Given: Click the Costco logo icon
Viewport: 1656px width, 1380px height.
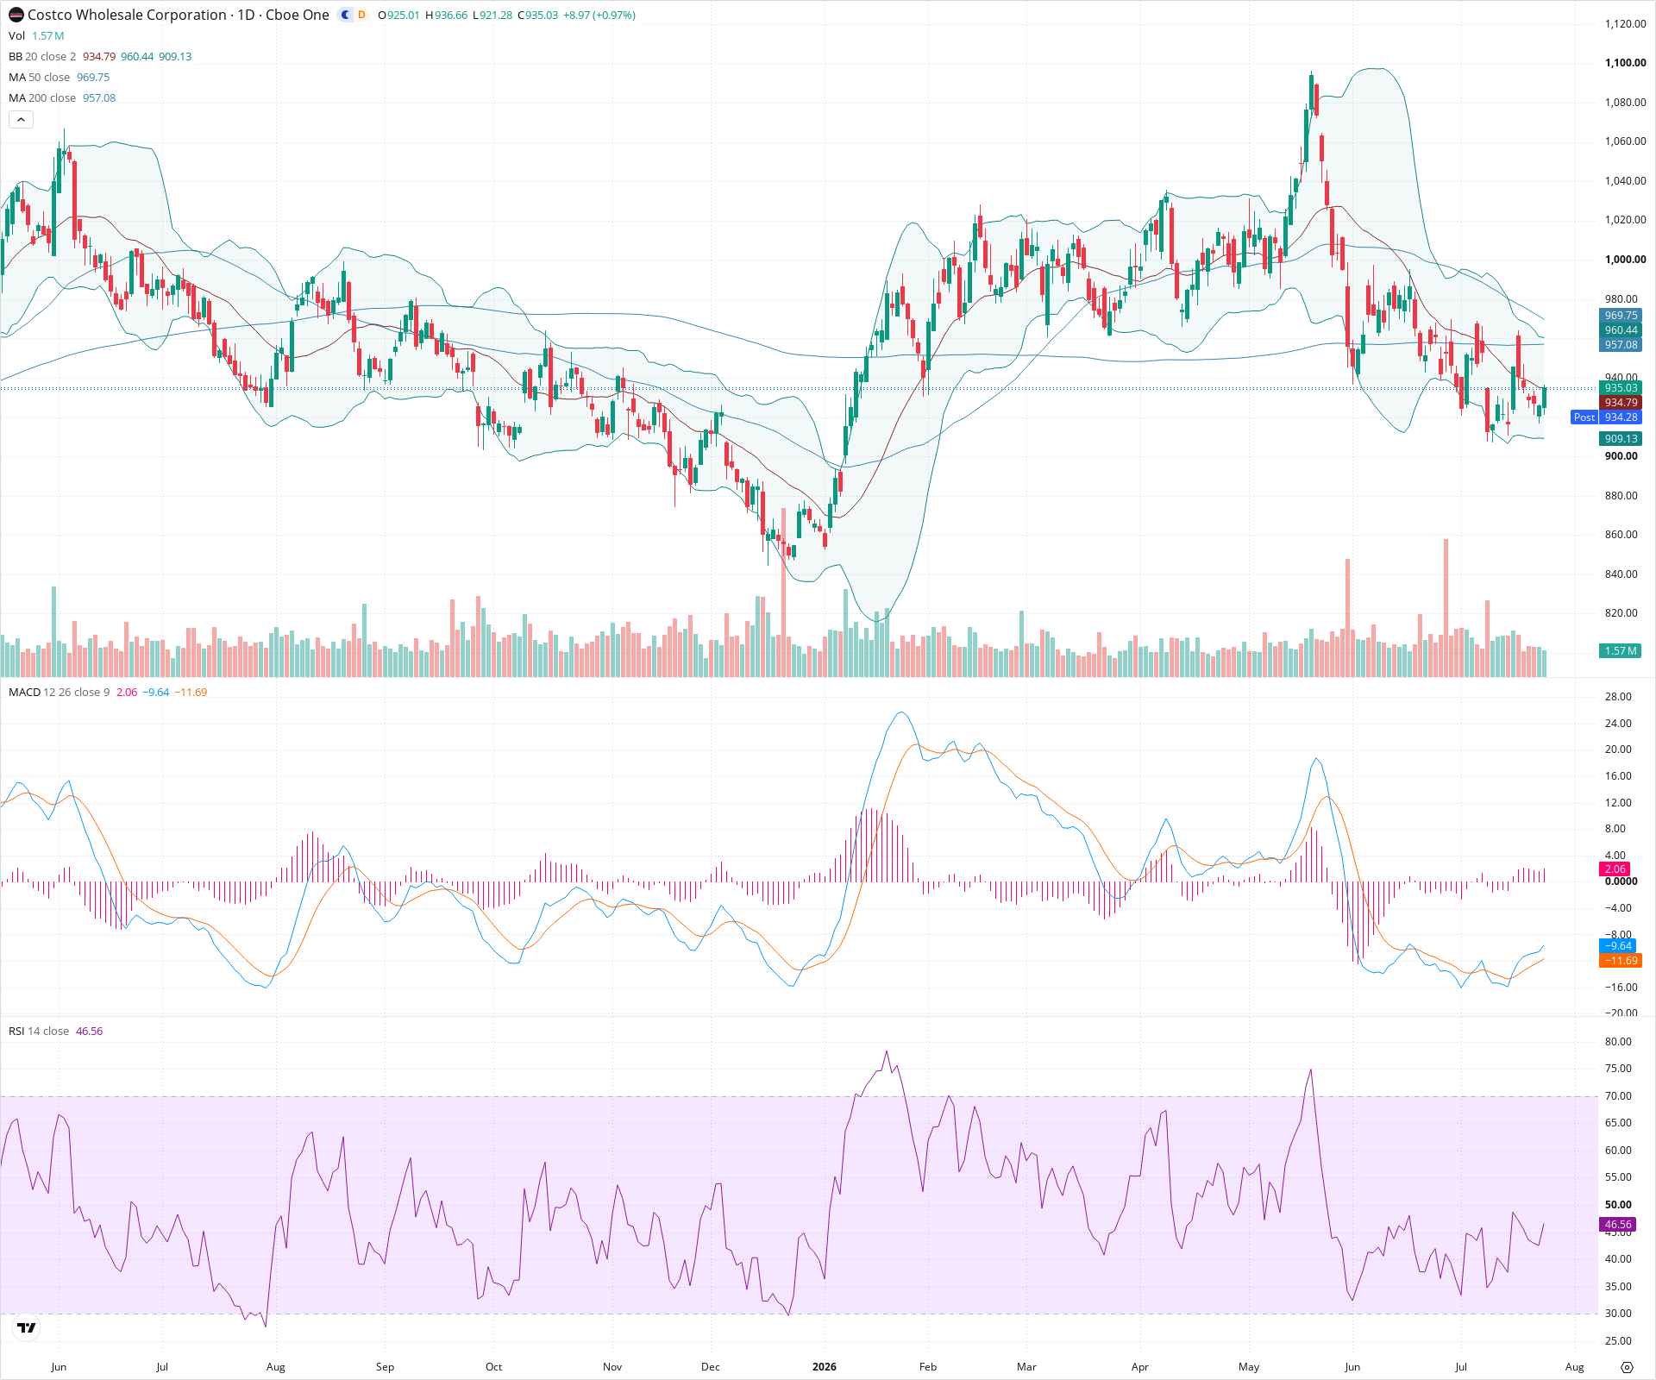Looking at the screenshot, I should (16, 15).
